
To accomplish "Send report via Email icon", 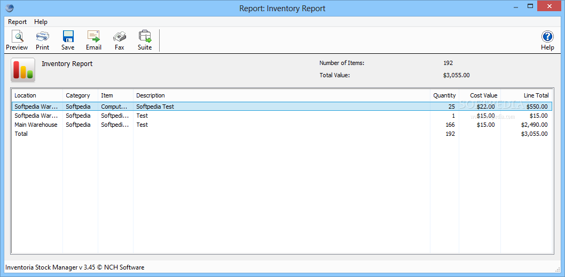I will (x=93, y=40).
